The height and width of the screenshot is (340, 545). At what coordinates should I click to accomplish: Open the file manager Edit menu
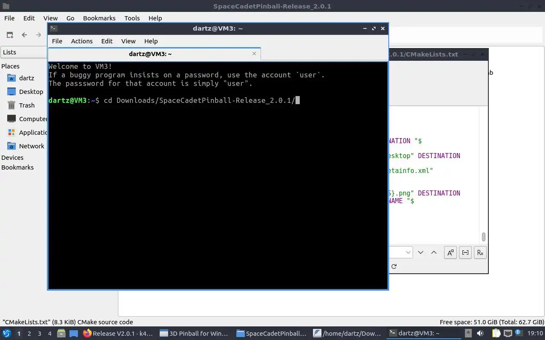tap(29, 18)
